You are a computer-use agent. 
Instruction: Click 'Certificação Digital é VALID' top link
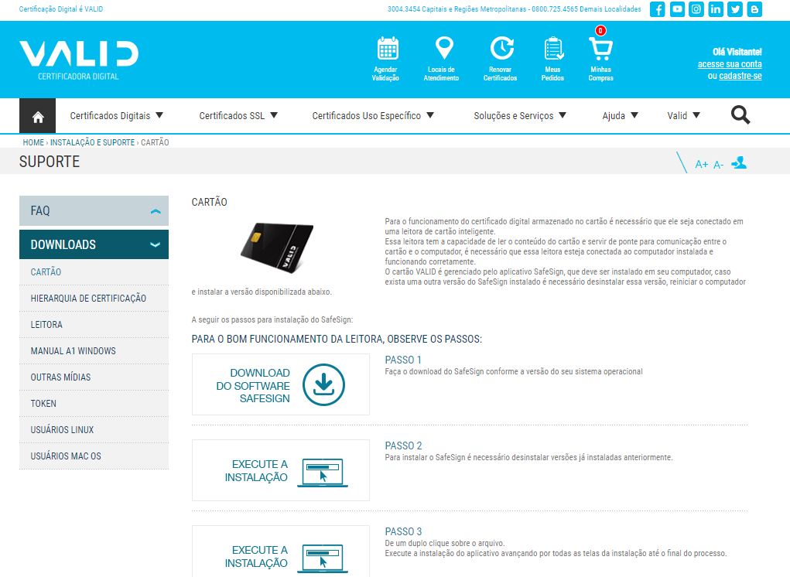(61, 9)
